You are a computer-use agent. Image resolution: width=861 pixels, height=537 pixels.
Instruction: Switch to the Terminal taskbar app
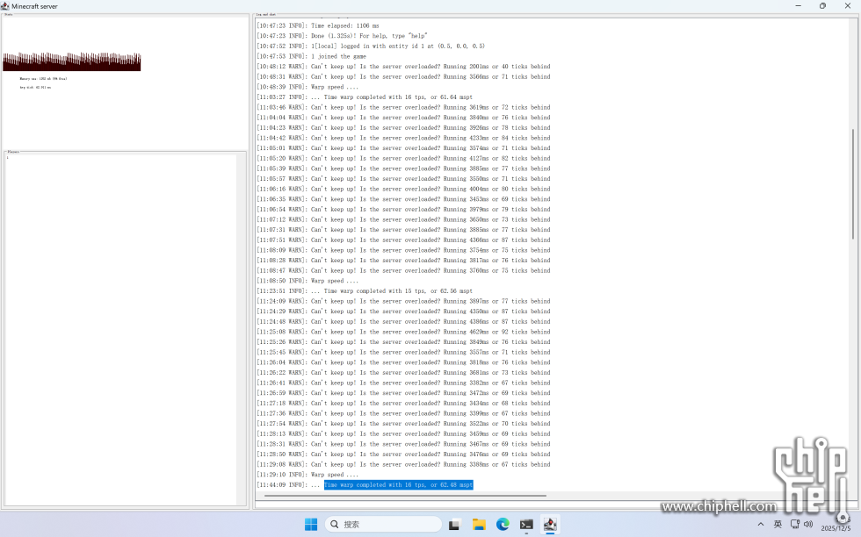click(x=526, y=525)
